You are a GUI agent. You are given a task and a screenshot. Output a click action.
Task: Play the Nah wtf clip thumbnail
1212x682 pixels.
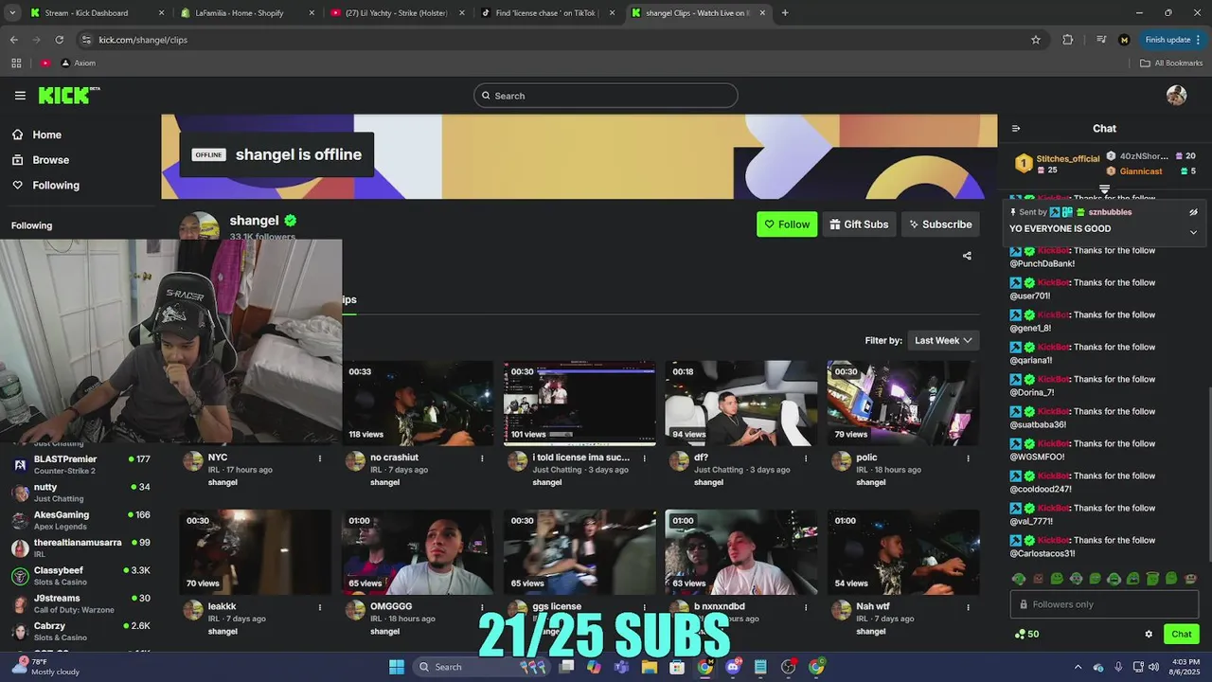tap(903, 552)
